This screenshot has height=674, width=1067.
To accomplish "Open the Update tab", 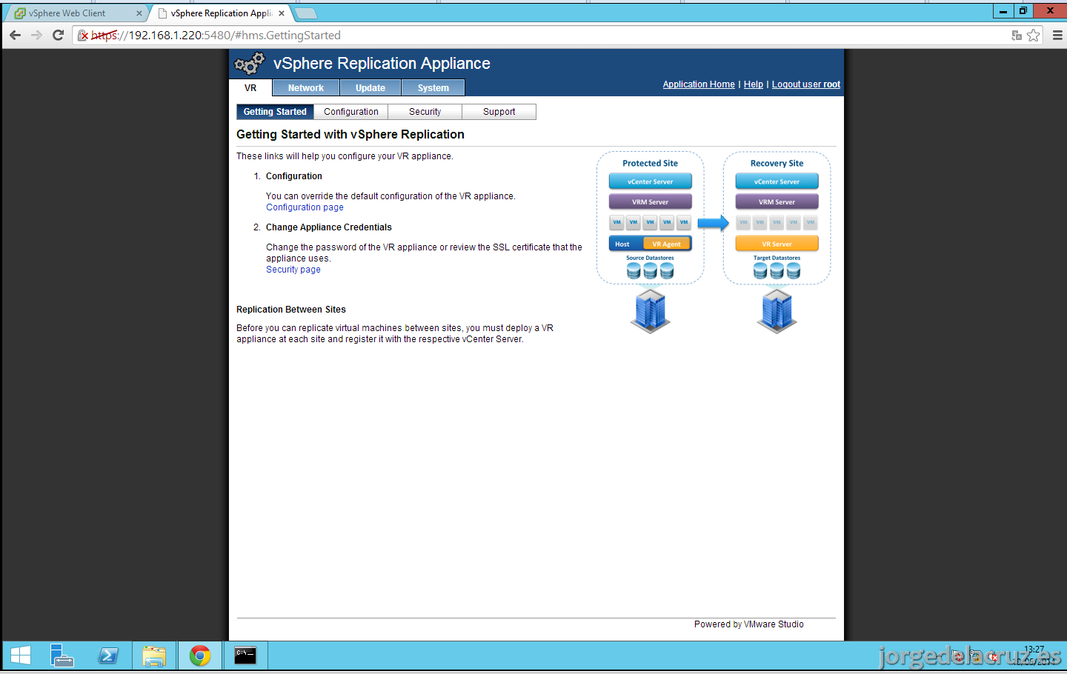I will [x=370, y=88].
